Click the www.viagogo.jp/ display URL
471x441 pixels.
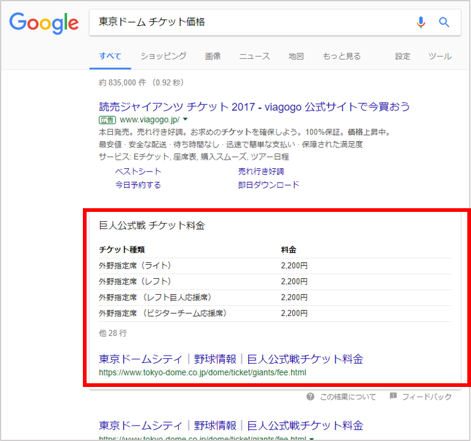[x=150, y=120]
